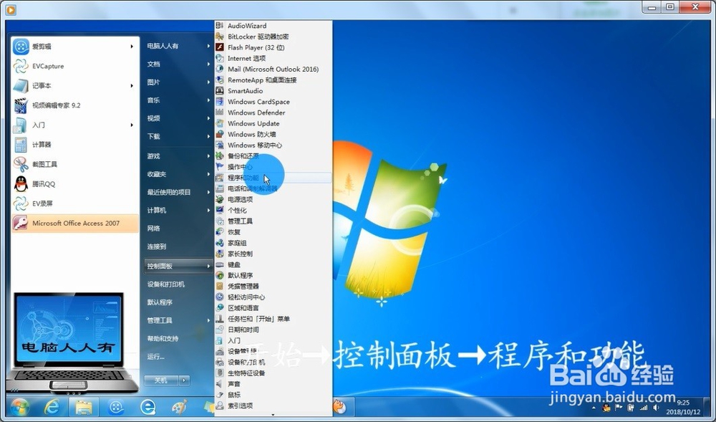The image size is (716, 422).
Task: Select 控制面板 in the Start menu
Action: tap(178, 267)
